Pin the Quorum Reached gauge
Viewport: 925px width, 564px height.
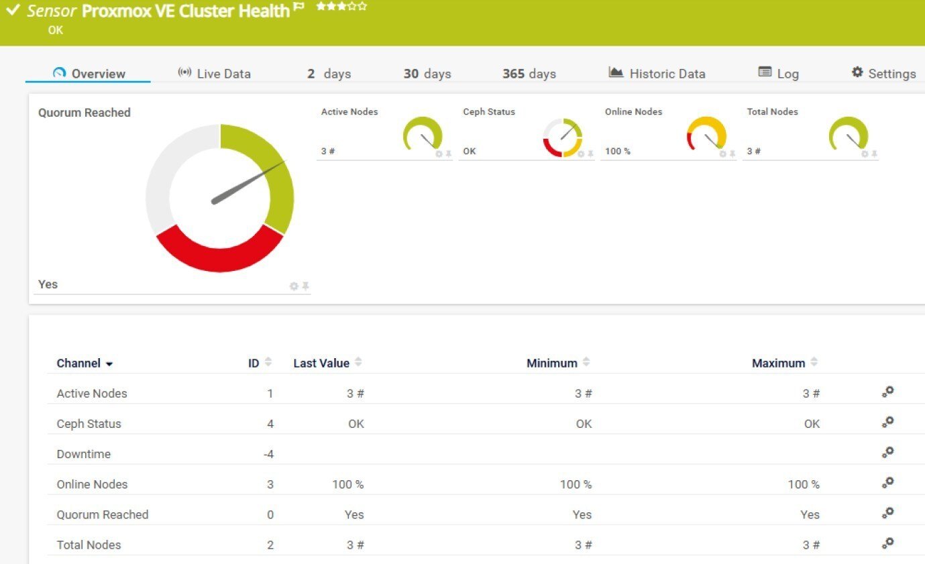pos(305,286)
